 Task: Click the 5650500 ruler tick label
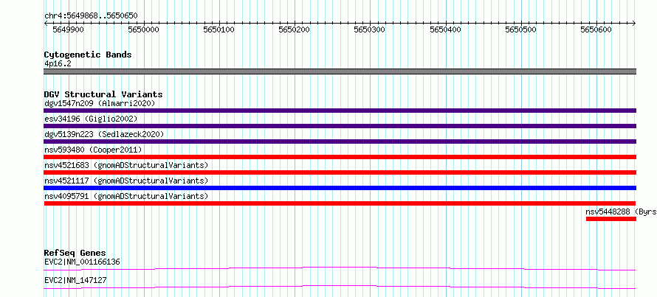pos(521,29)
